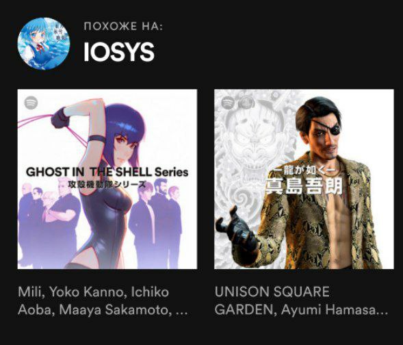Image resolution: width=403 pixels, height=345 pixels.
Task: Click Spotify logo on Ghost in the Shell cover
Action: [31, 103]
